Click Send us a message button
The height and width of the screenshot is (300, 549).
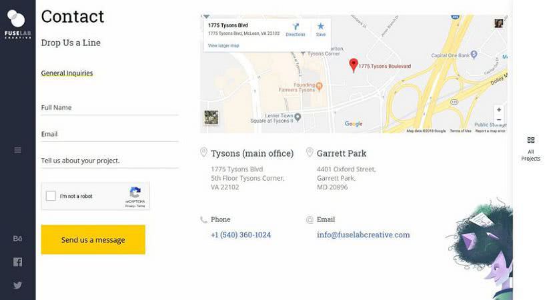pos(93,239)
